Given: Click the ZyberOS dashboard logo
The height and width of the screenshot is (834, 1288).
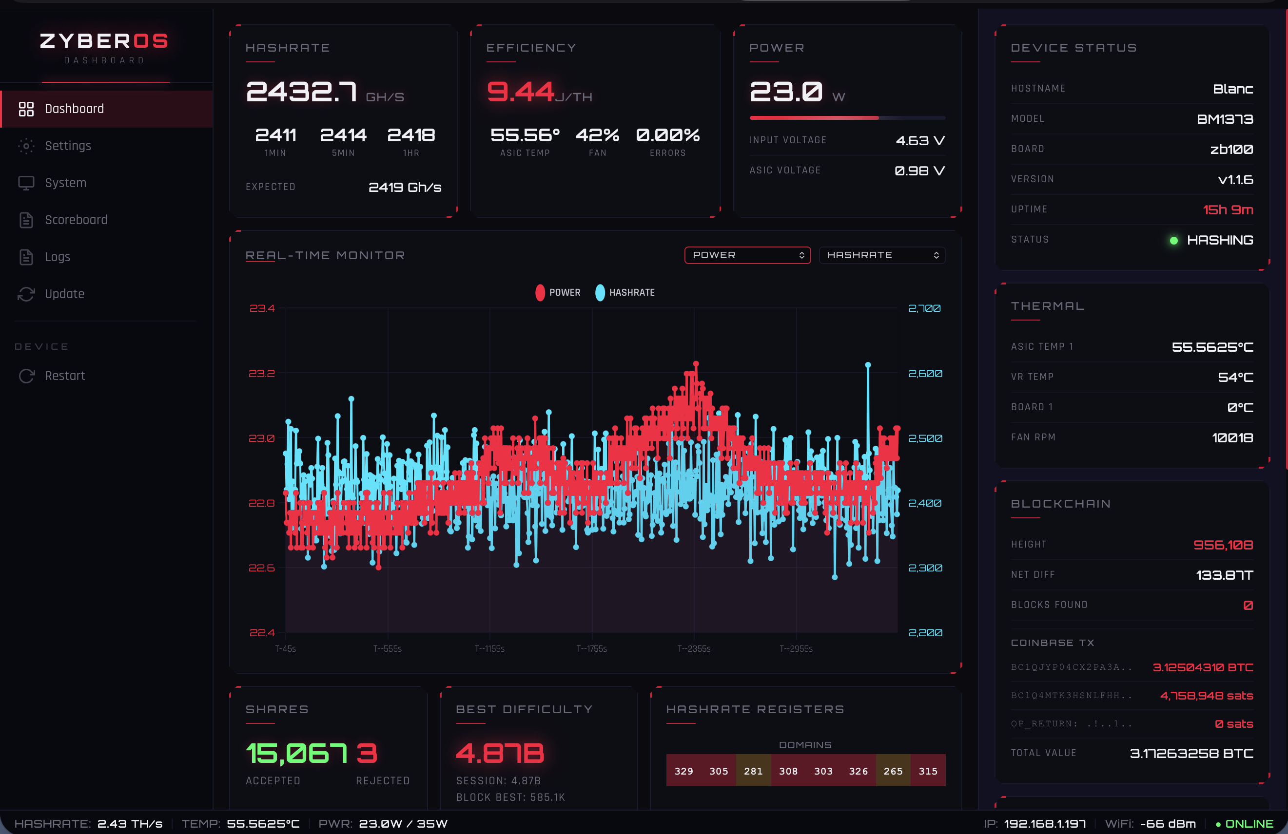Looking at the screenshot, I should (x=104, y=48).
